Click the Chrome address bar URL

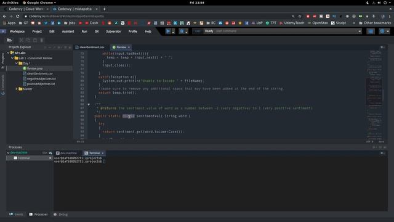(x=66, y=16)
